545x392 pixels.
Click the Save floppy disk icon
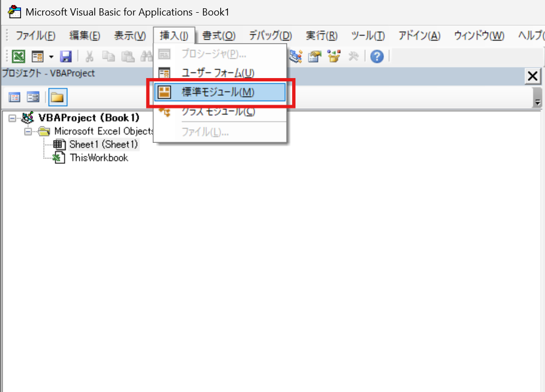tap(66, 56)
